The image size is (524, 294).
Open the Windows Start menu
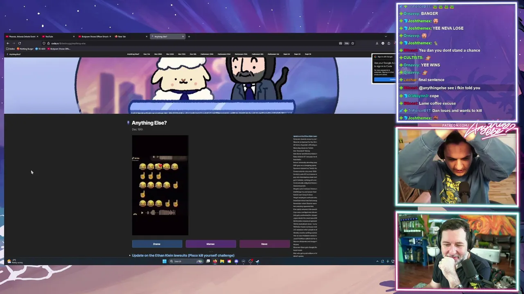point(165,261)
